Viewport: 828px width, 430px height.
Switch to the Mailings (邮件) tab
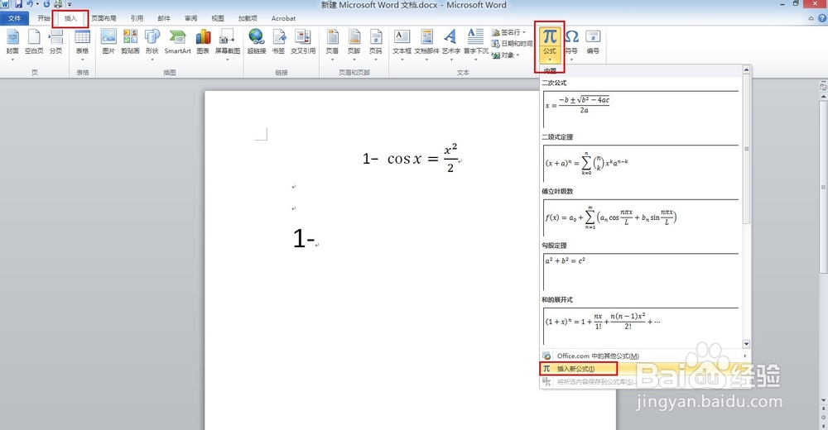coord(164,18)
